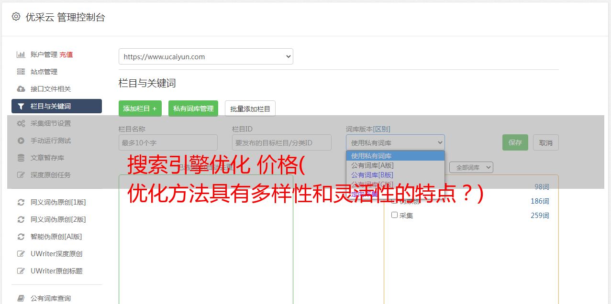Click the gears icon for 采集细节设置
Screen dimensions: 611x304
tap(21, 123)
